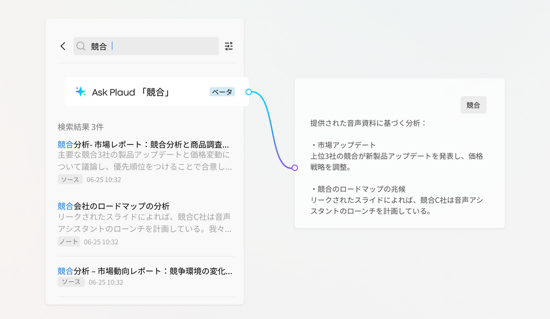Click the ソース tag under third result

tap(71, 282)
